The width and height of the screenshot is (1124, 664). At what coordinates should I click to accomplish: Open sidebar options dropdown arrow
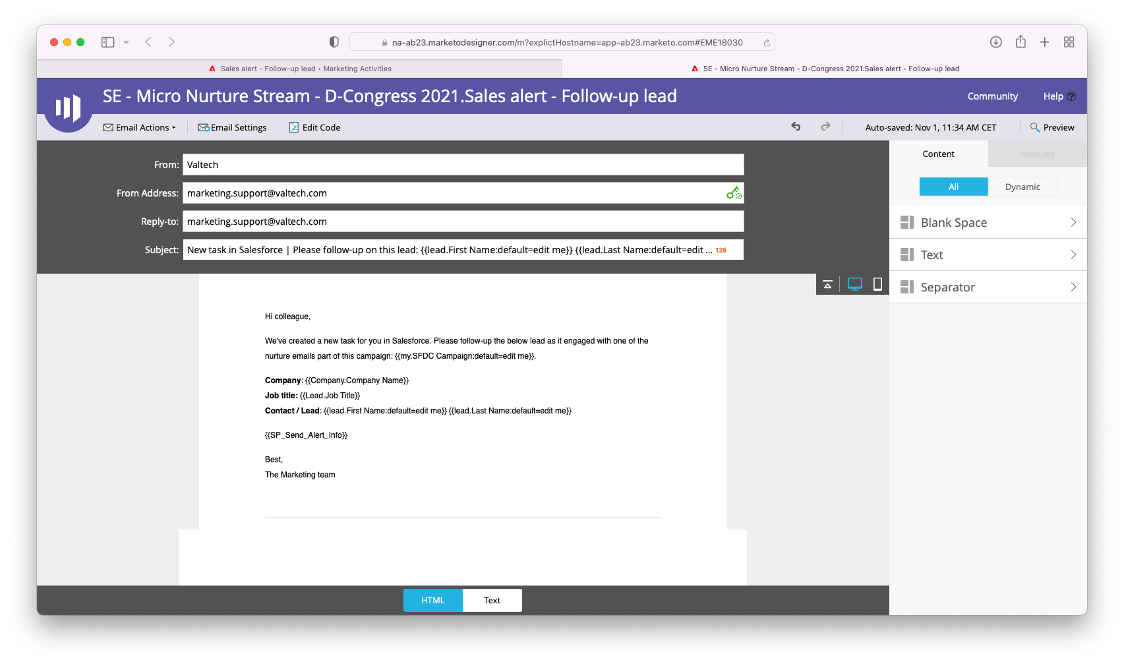click(x=126, y=42)
